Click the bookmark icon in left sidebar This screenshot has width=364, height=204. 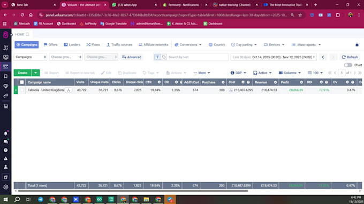pyautogui.click(x=6, y=76)
